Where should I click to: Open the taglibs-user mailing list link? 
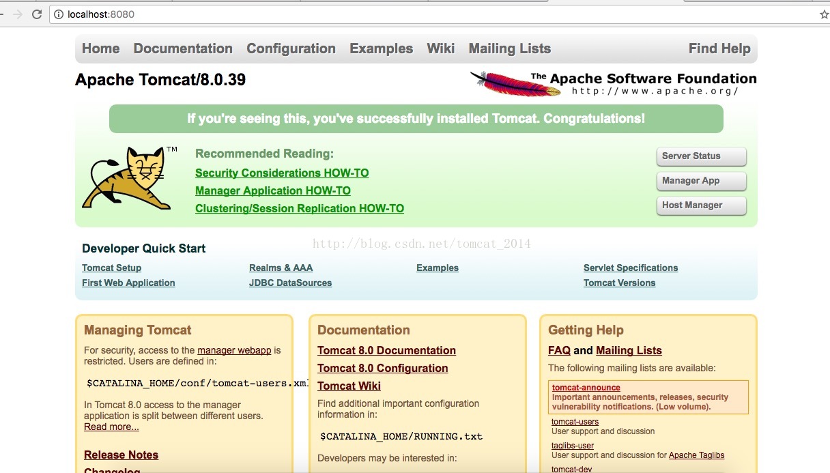point(573,446)
